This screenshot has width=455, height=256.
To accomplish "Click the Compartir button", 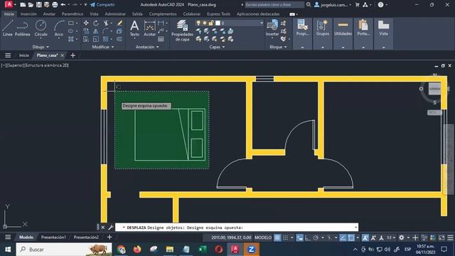I will [102, 5].
